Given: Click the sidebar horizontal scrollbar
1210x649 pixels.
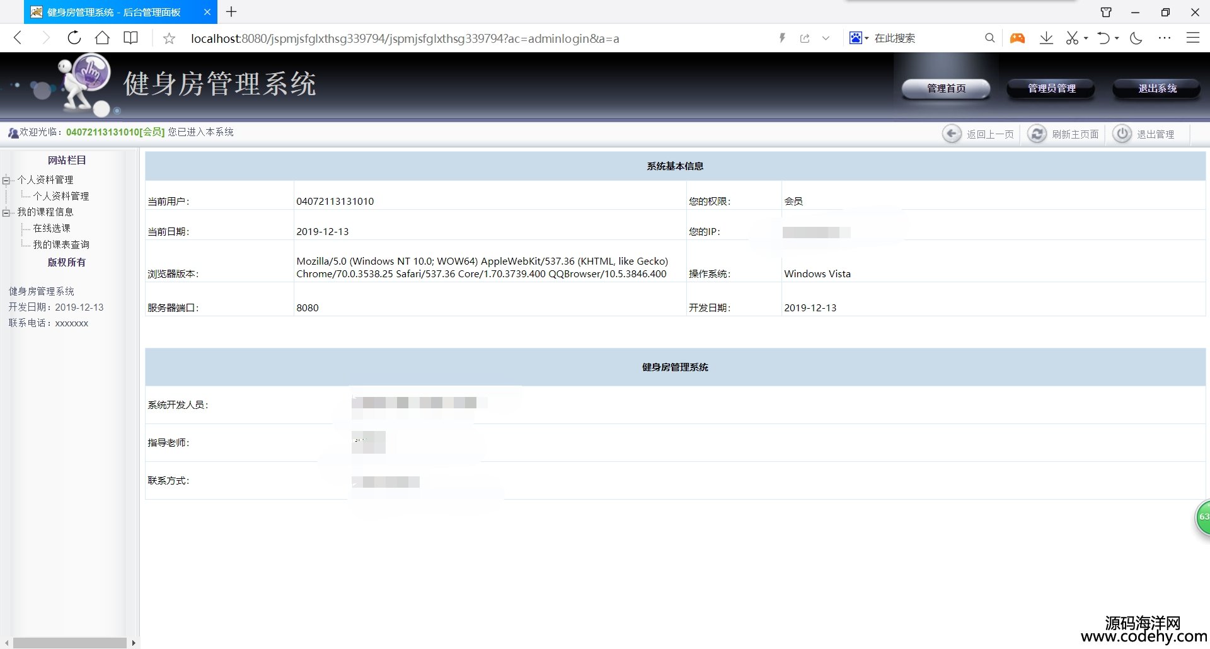Looking at the screenshot, I should click(69, 643).
